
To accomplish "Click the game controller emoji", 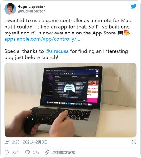I will tap(120, 33).
